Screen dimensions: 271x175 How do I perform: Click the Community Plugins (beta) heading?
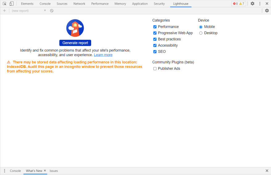[173, 62]
